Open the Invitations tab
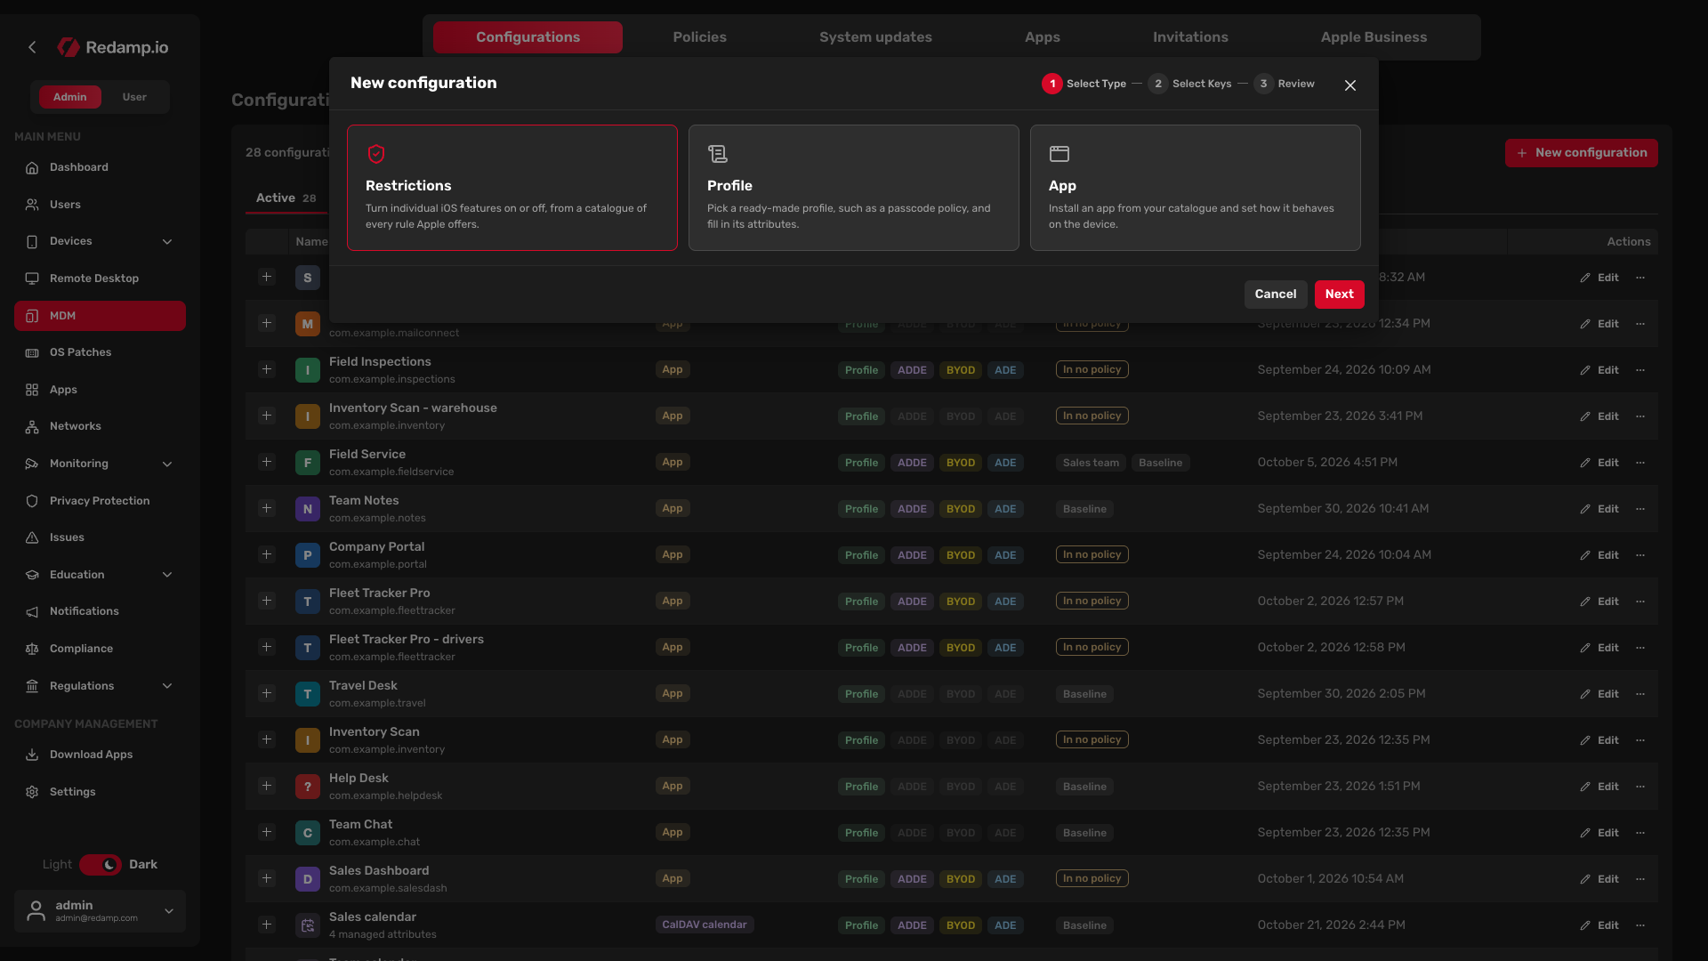Viewport: 1708px width, 961px height. coord(1190,37)
